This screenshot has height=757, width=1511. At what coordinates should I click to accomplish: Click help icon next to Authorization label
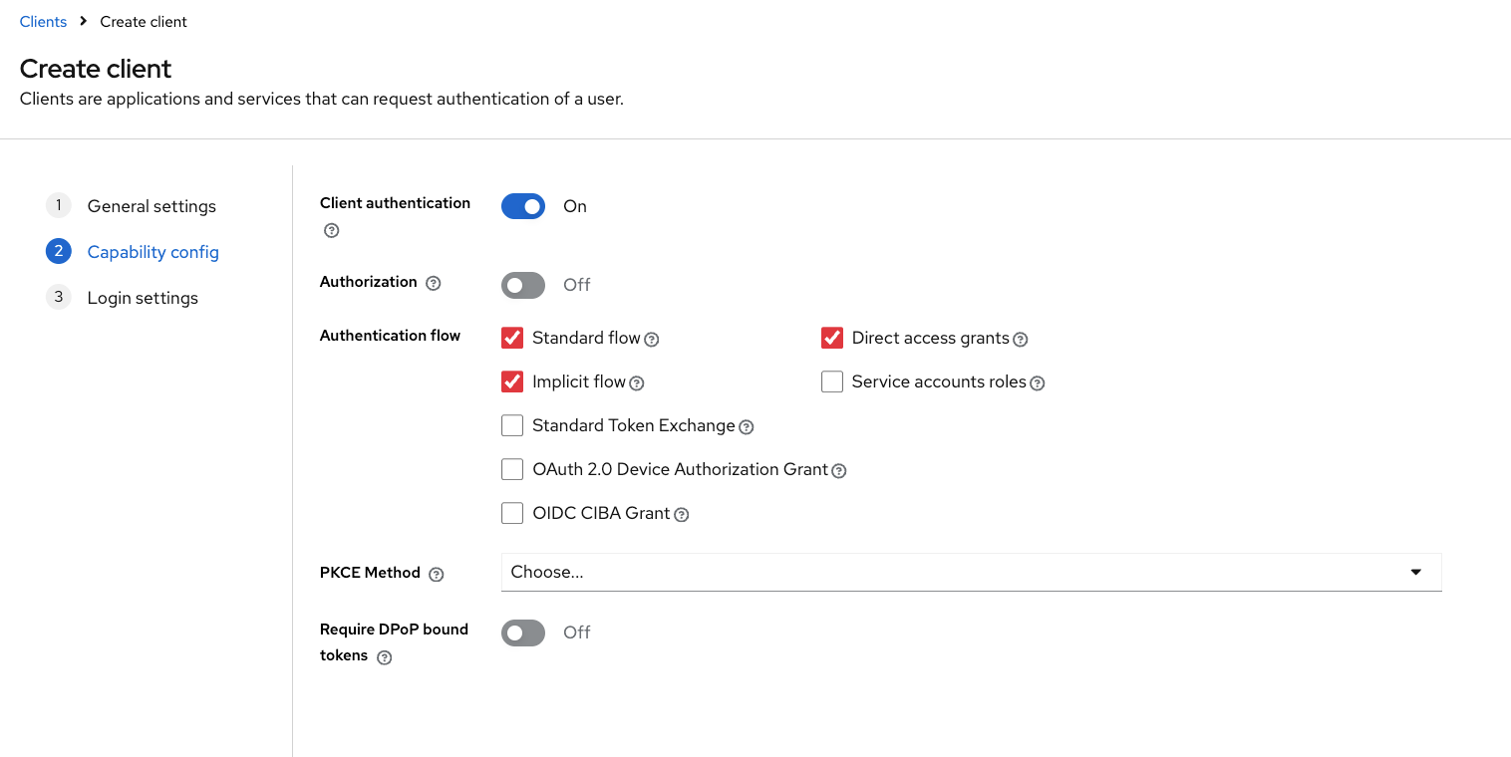(x=433, y=283)
